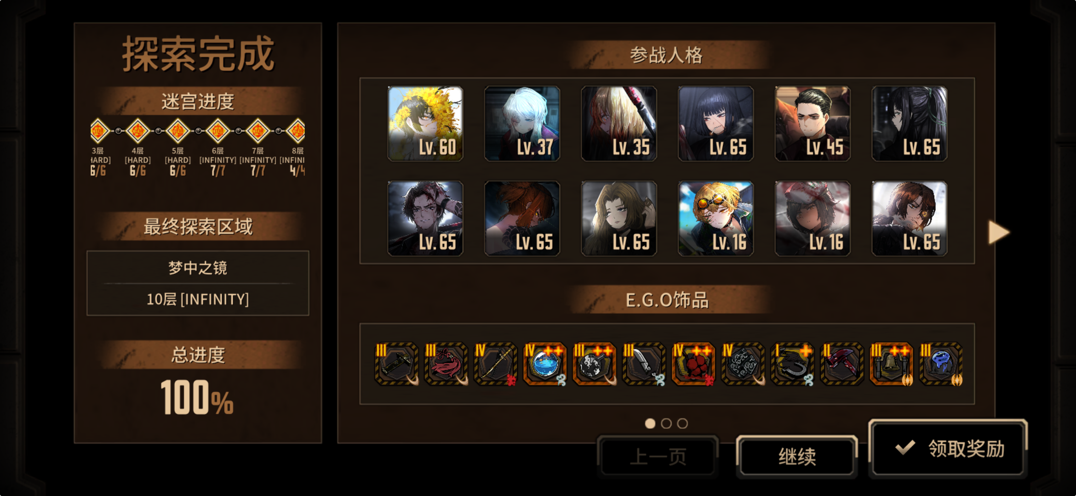Viewport: 1076px width, 496px height.
Task: Select the blue water orb E.G.O gift
Action: click(545, 364)
